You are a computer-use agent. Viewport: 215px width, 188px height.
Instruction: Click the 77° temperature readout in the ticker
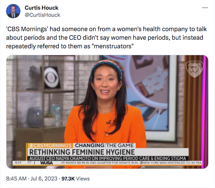[29, 163]
